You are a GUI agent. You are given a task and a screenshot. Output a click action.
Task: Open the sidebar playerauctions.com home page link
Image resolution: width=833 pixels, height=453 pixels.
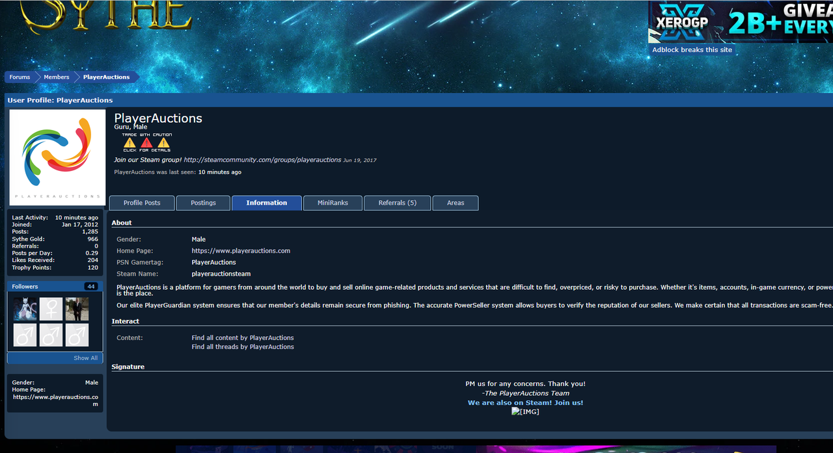(x=56, y=400)
